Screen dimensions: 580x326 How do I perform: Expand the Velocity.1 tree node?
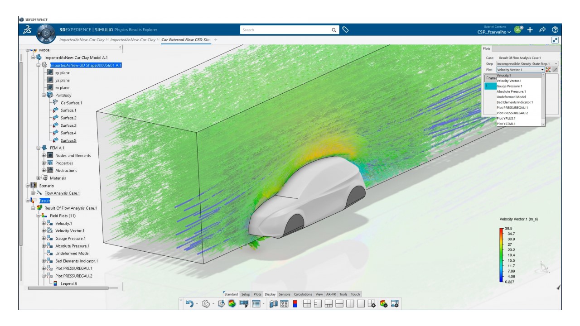[44, 223]
